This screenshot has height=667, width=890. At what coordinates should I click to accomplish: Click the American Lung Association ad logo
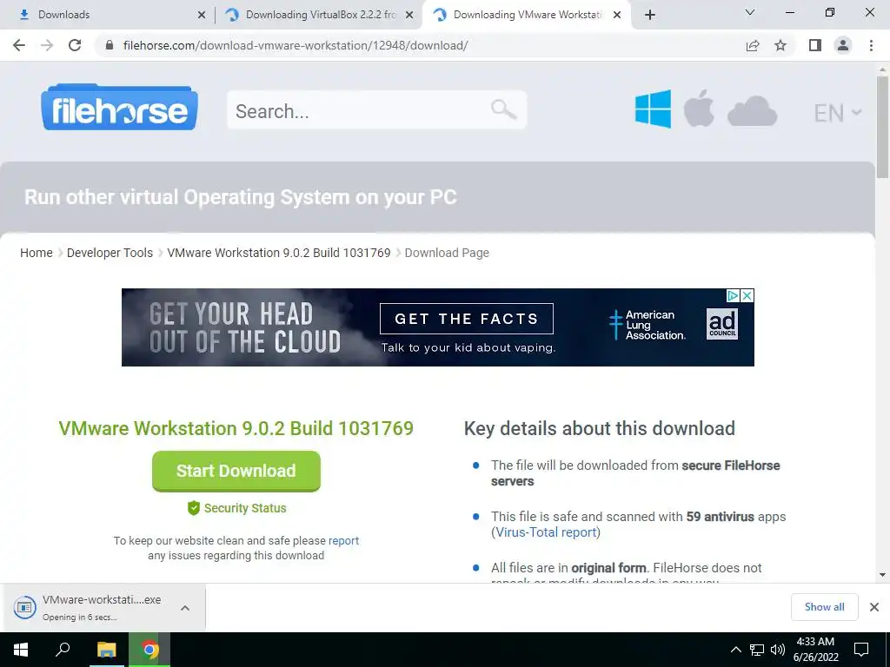[647, 325]
